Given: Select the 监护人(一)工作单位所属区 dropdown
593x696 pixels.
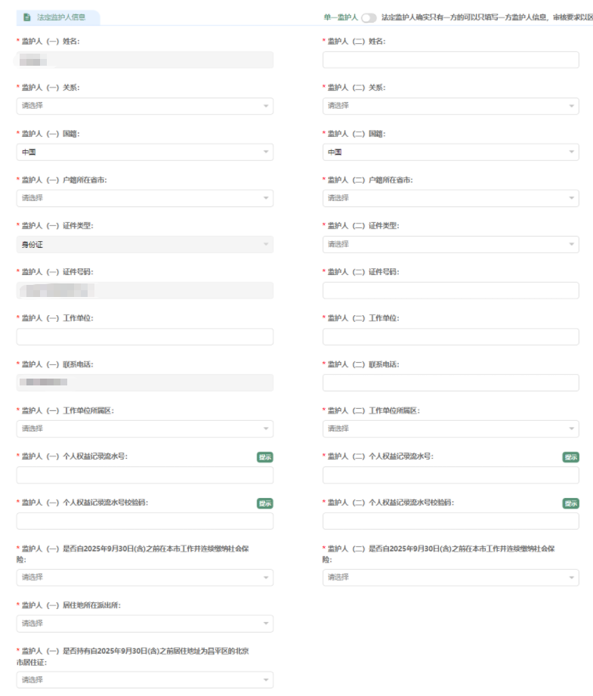Looking at the screenshot, I should (x=144, y=428).
